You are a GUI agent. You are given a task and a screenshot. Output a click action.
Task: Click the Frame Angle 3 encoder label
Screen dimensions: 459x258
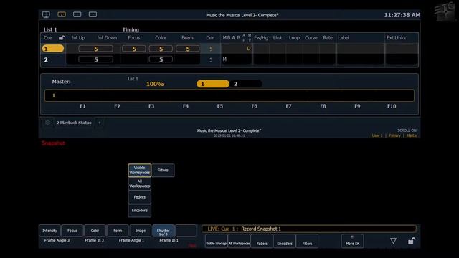[57, 241]
